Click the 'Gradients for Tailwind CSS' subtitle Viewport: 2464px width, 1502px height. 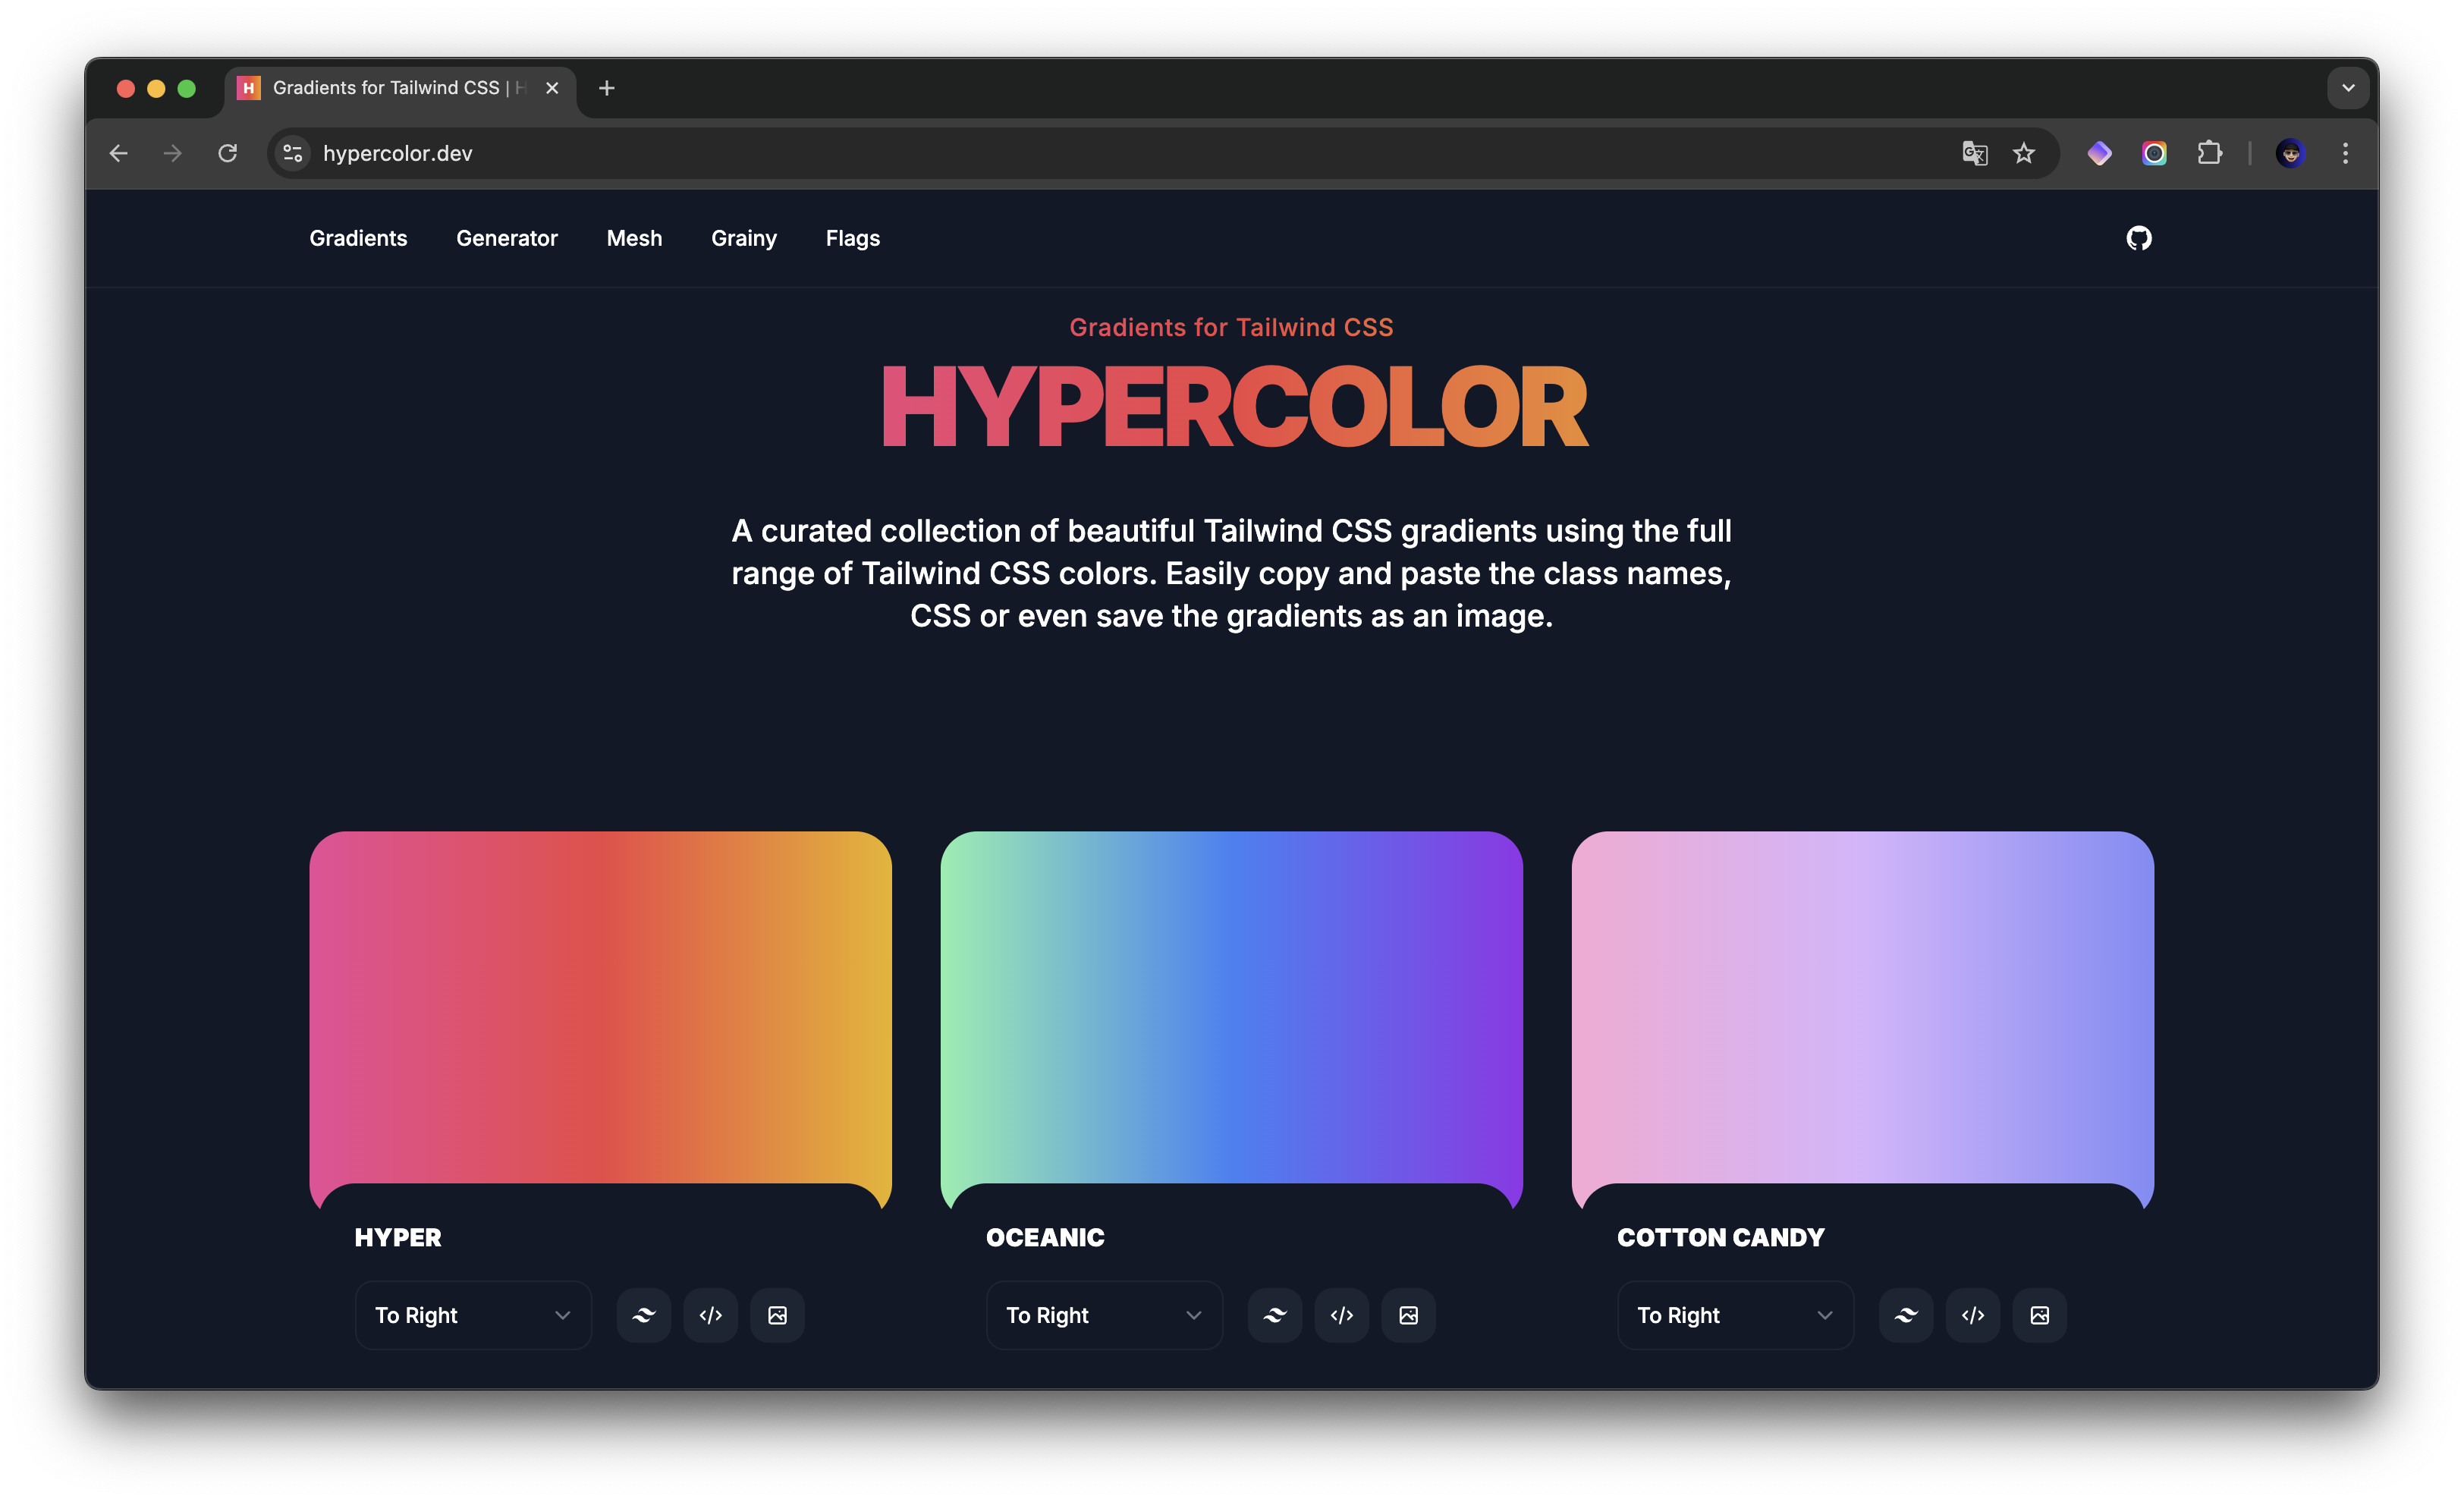pos(1231,327)
